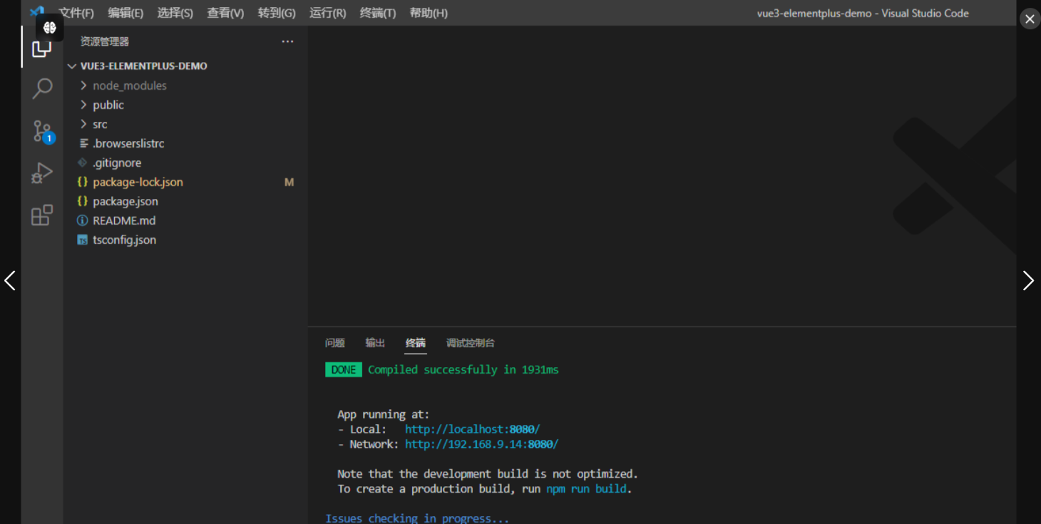Screen dimensions: 1041x524
Task: Click the development build not optimized note
Action: [488, 474]
